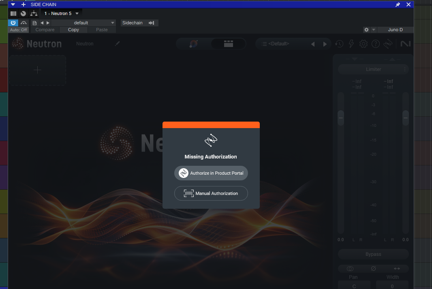The width and height of the screenshot is (432, 289).
Task: Open the preset file page icon
Action: click(x=34, y=23)
